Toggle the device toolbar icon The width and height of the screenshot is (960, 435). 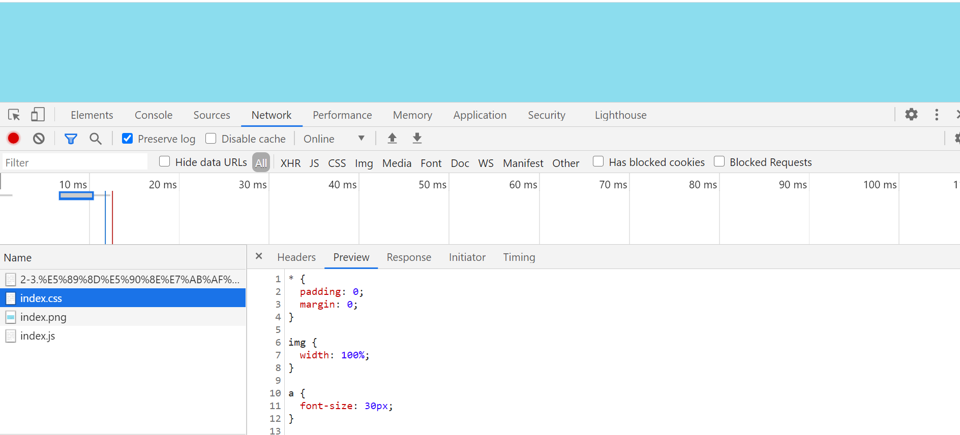coord(38,115)
